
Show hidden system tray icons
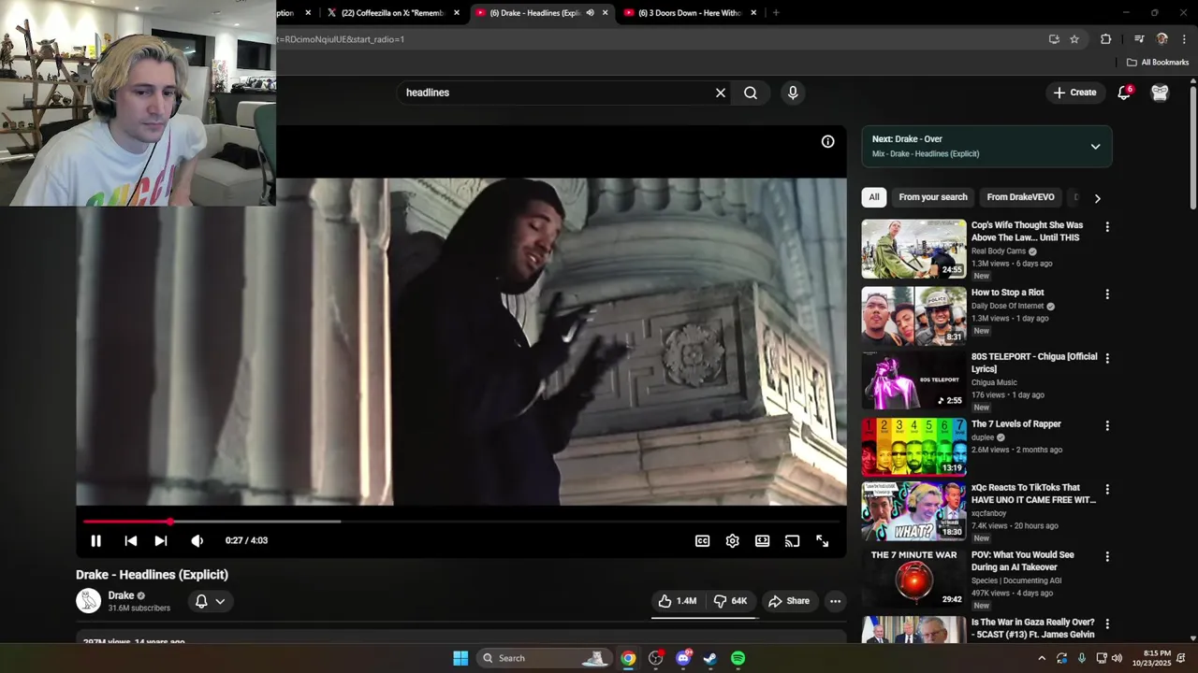coord(1042,658)
